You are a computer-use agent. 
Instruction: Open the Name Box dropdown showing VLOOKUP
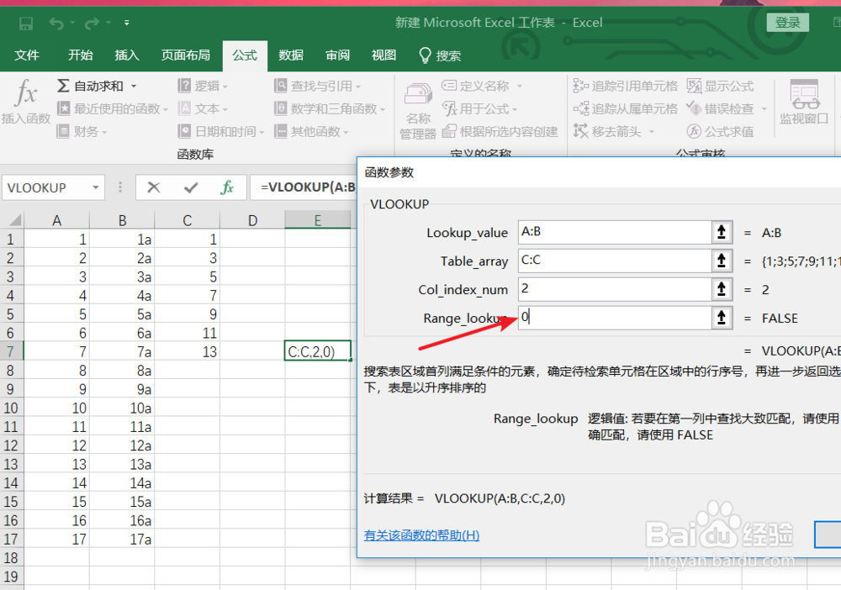pyautogui.click(x=94, y=187)
